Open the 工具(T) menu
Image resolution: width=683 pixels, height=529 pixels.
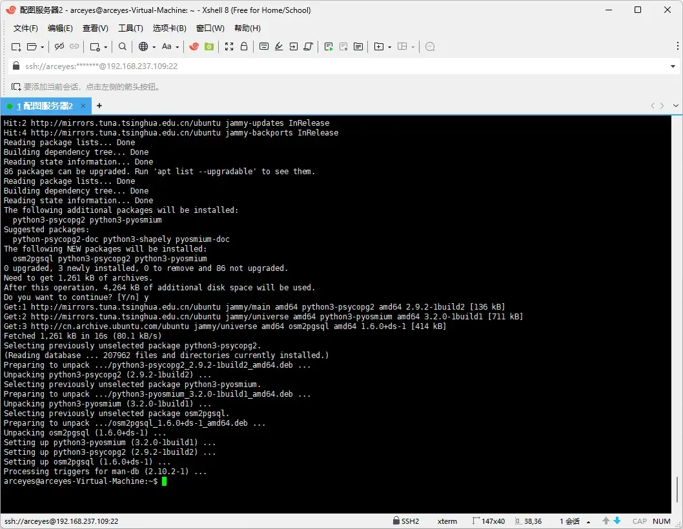click(x=130, y=28)
